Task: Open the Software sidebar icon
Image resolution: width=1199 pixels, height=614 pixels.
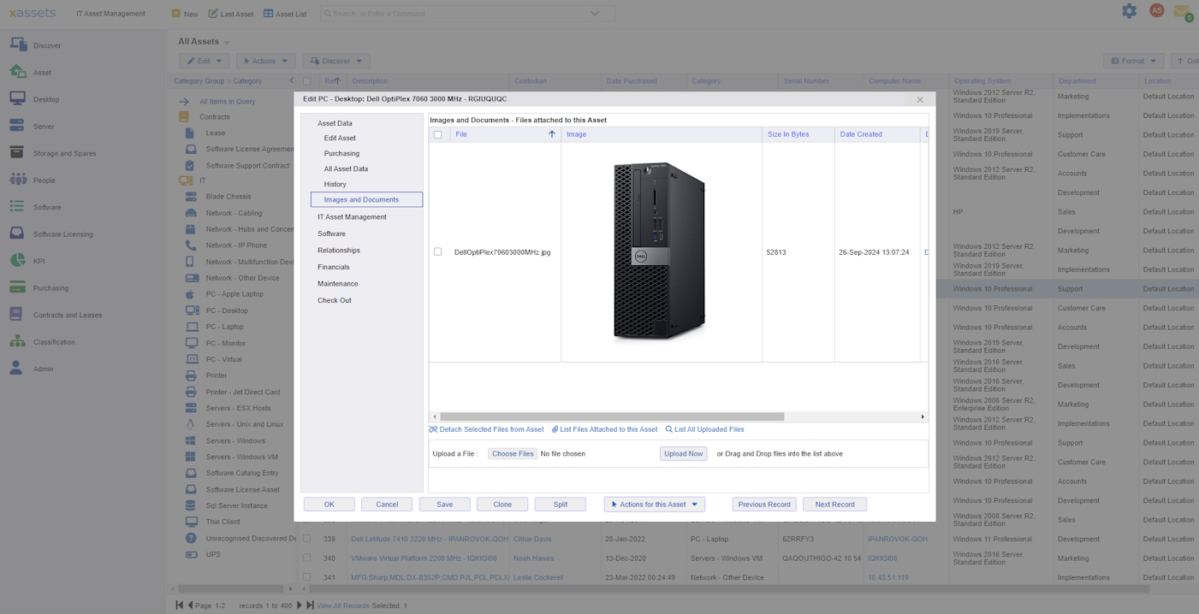Action: [x=17, y=207]
